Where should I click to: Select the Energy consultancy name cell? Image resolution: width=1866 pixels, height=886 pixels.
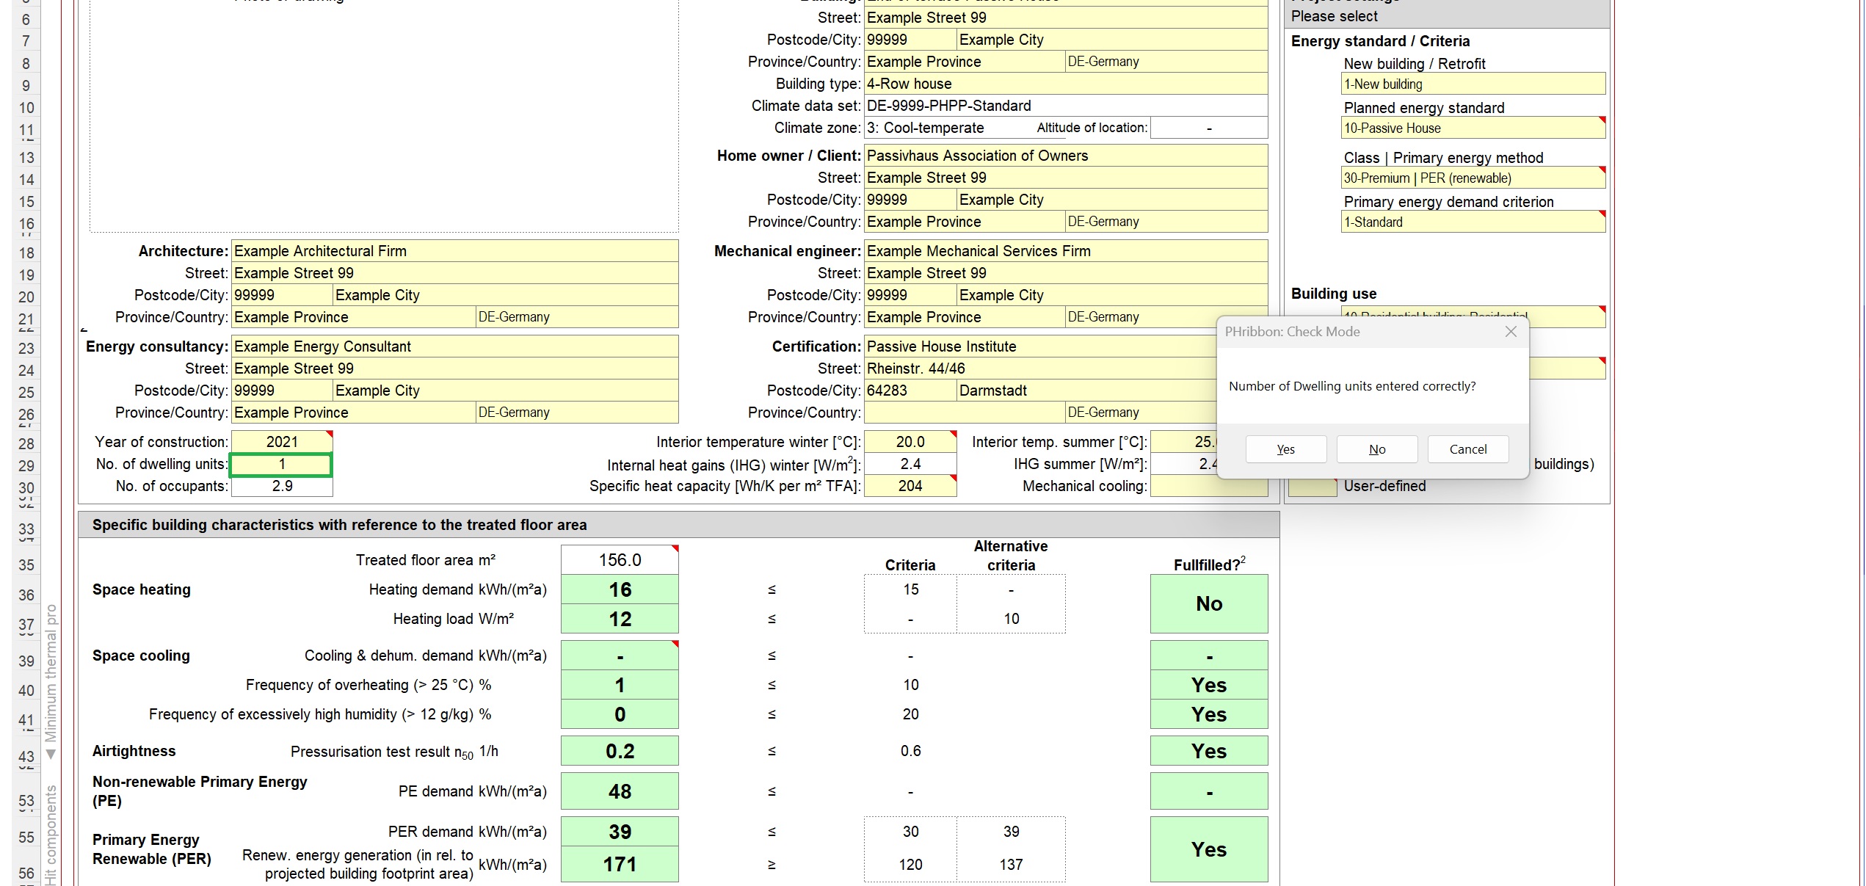point(454,346)
